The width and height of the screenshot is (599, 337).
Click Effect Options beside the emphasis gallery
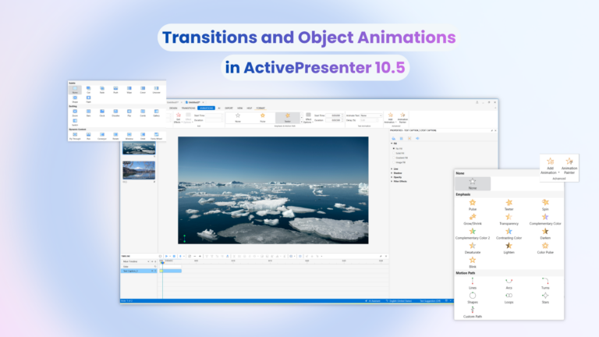coord(308,118)
